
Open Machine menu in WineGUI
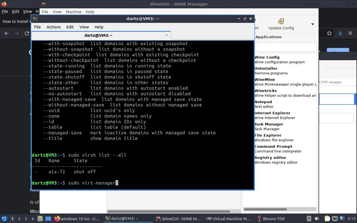[74, 12]
